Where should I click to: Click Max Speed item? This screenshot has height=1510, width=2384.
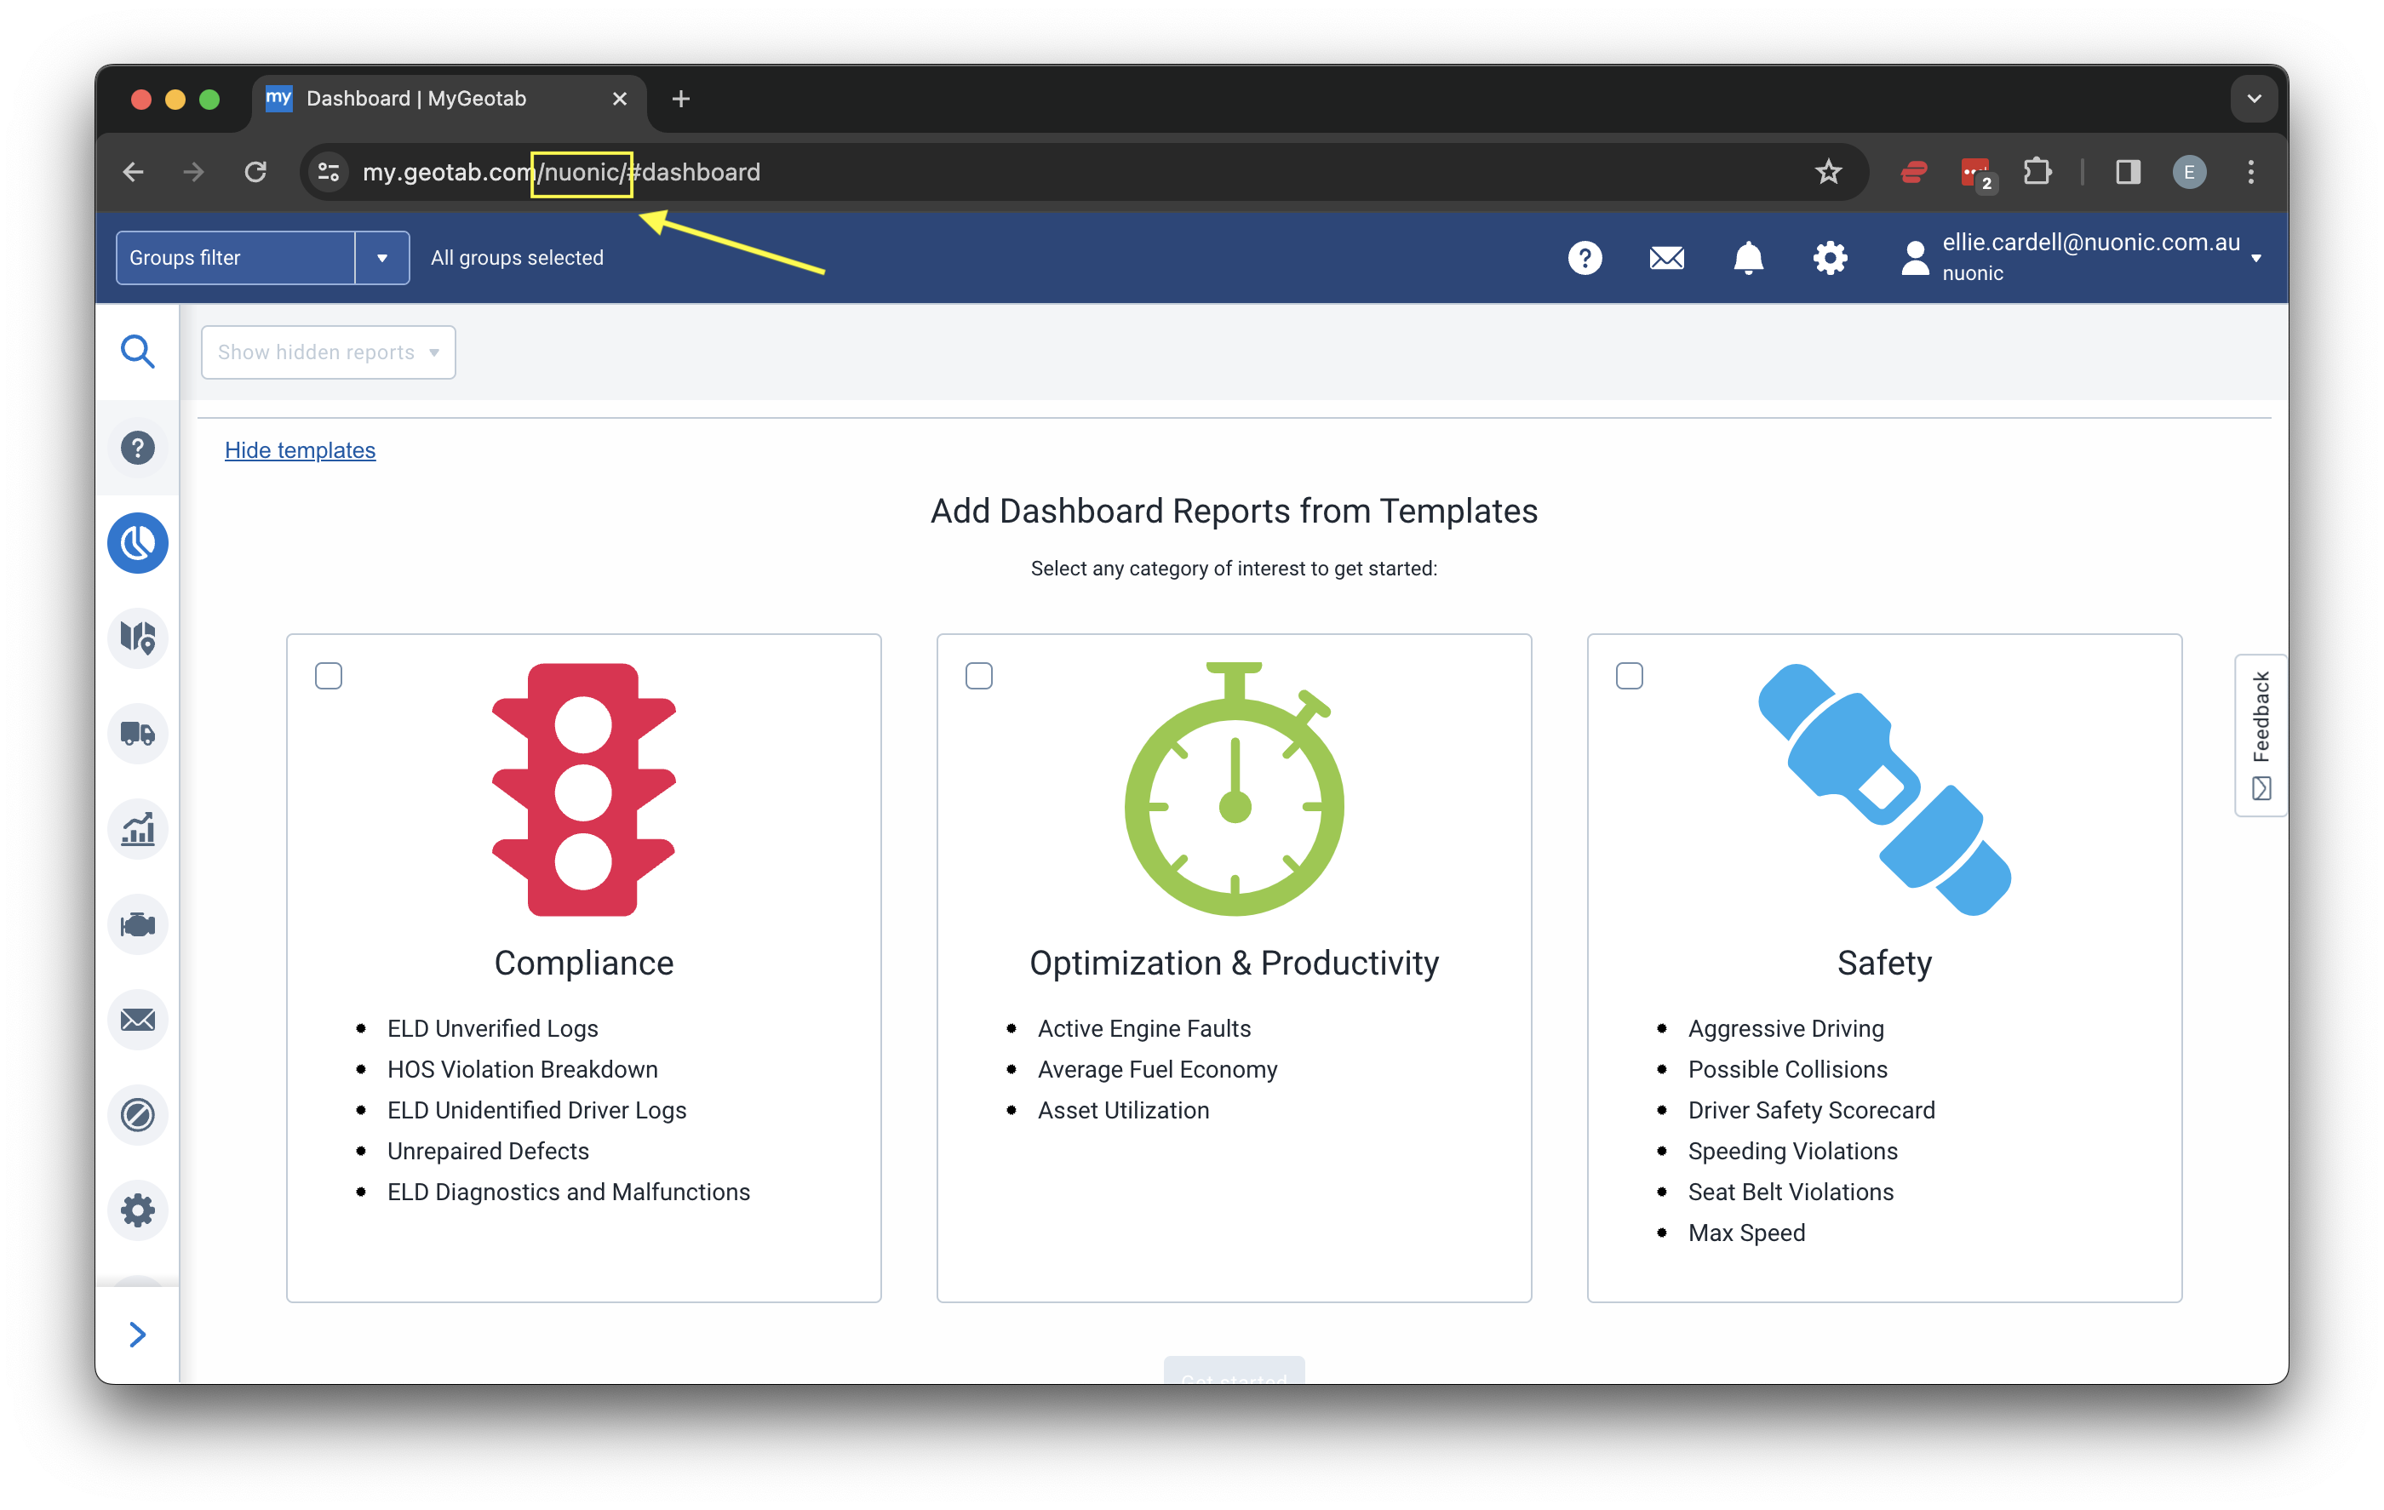point(1746,1233)
